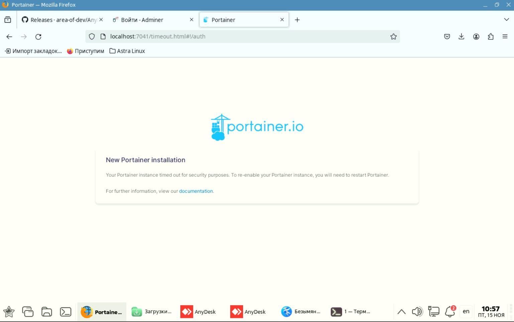Open the Firefox application hamburger menu
This screenshot has height=322, width=514.
point(505,36)
